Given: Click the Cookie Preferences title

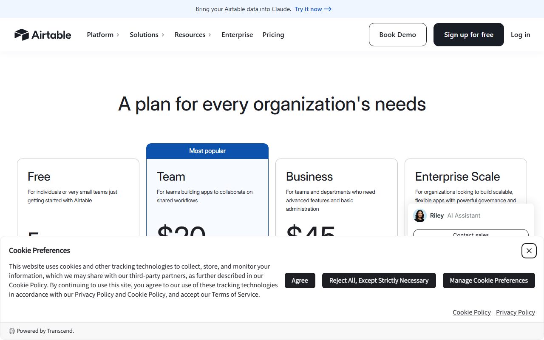Looking at the screenshot, I should pyautogui.click(x=40, y=250).
